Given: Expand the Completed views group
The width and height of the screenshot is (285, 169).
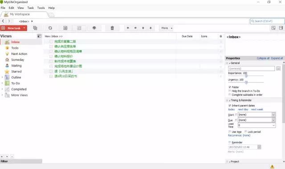Looking at the screenshot, I should click(x=2, y=89).
